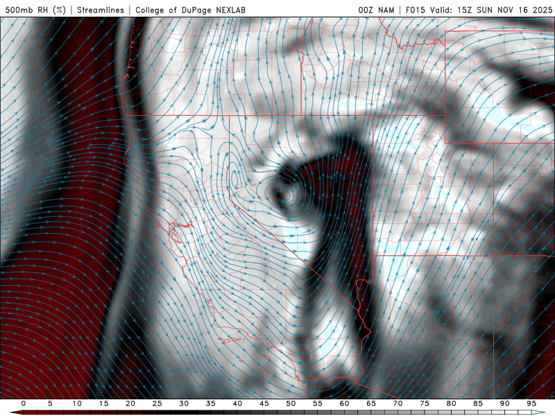Viewport: 555px width, 416px height.
Task: Click the 'F015' forecast hour label
Action: (415, 10)
